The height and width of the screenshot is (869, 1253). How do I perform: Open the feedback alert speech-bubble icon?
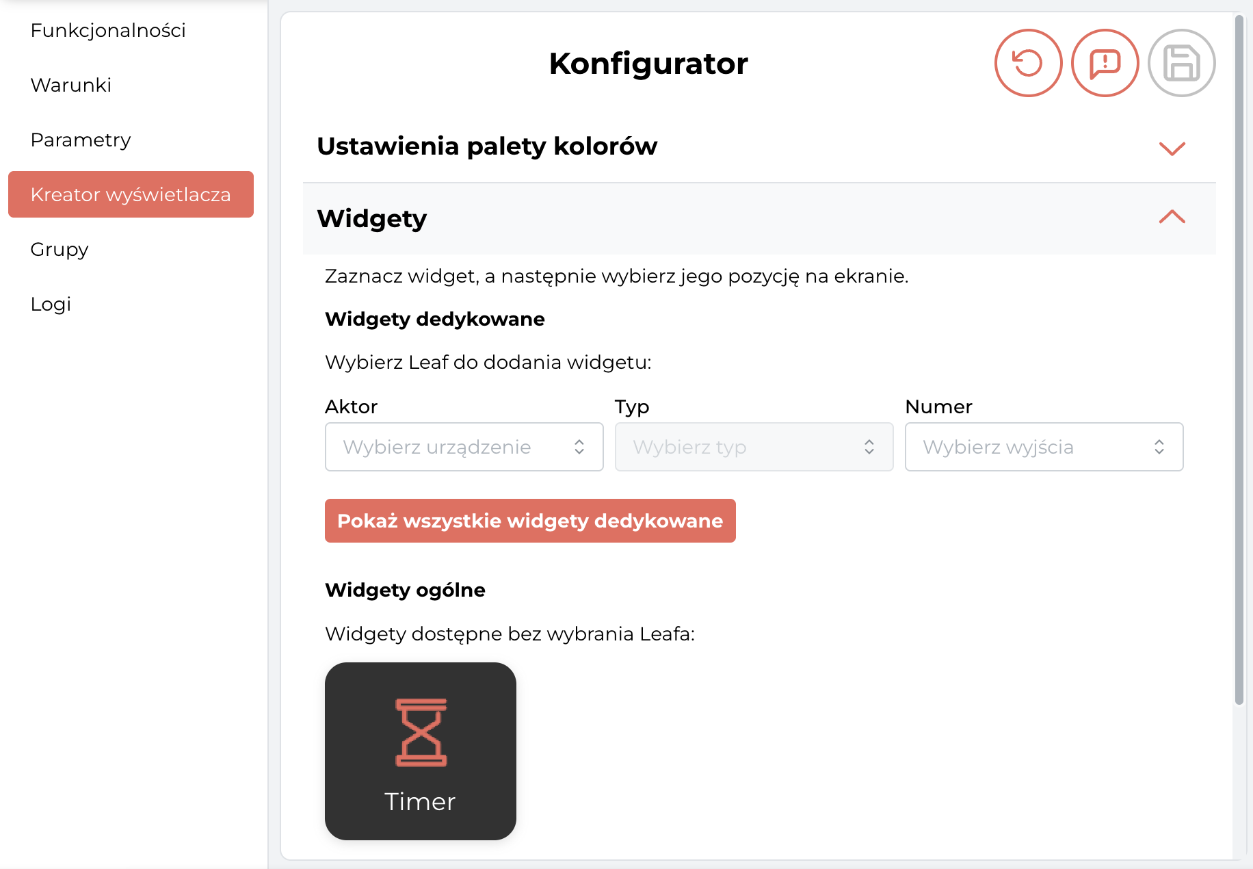click(x=1105, y=63)
